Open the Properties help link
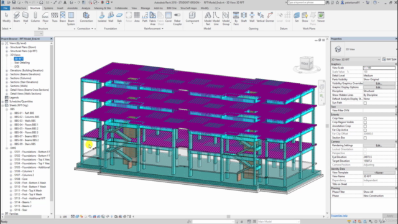Viewport: 398px width, 224px height. [x=339, y=216]
